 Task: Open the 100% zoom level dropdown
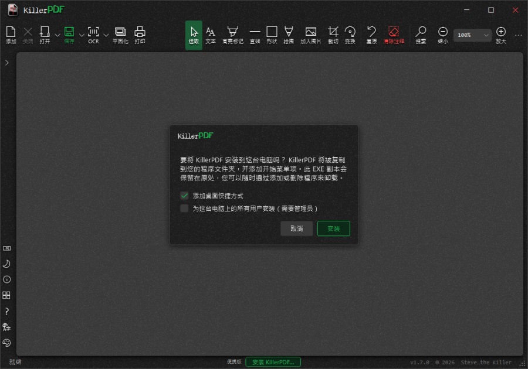pos(472,35)
